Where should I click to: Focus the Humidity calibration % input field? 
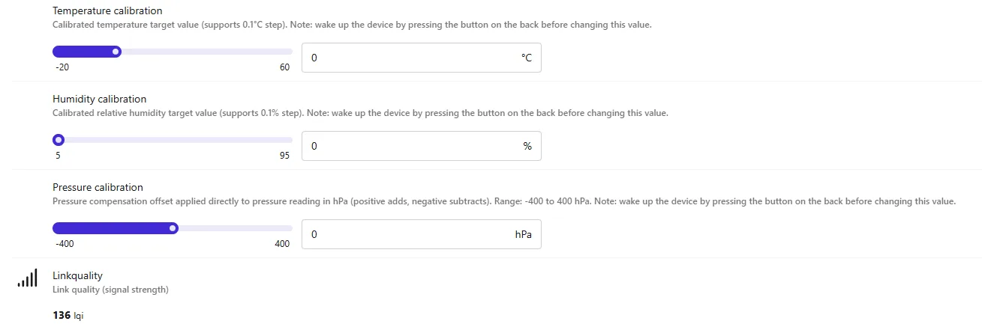421,146
